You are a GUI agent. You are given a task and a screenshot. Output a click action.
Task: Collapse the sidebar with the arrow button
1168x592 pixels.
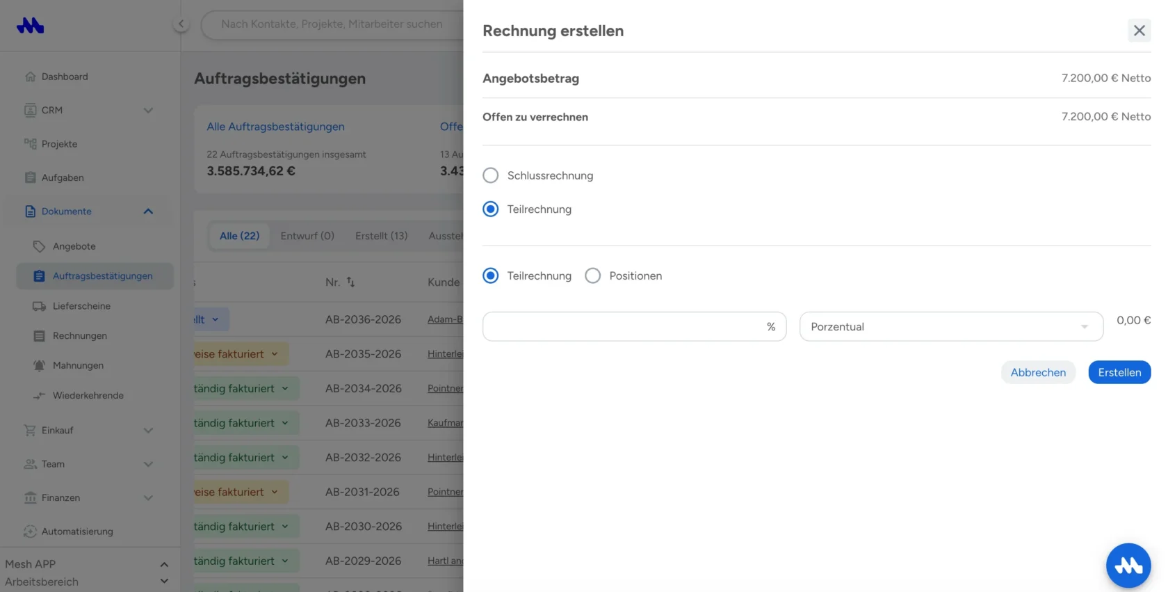pyautogui.click(x=181, y=24)
